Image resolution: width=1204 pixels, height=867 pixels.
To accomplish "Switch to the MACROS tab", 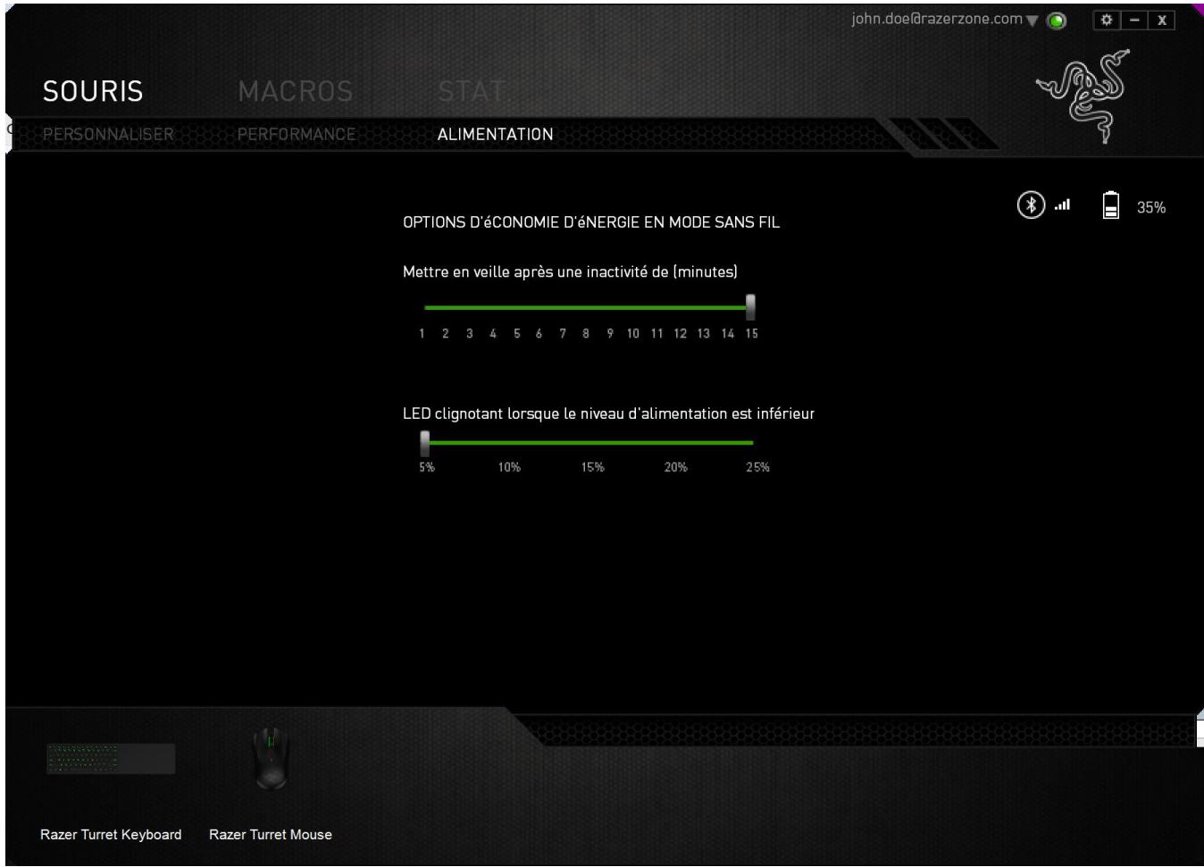I will pyautogui.click(x=296, y=91).
